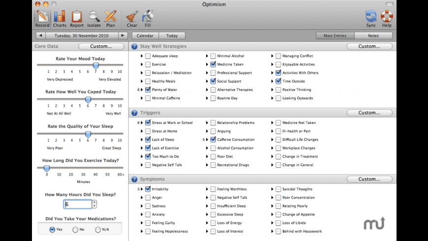Open the Plan toolbar icon

[x=111, y=18]
